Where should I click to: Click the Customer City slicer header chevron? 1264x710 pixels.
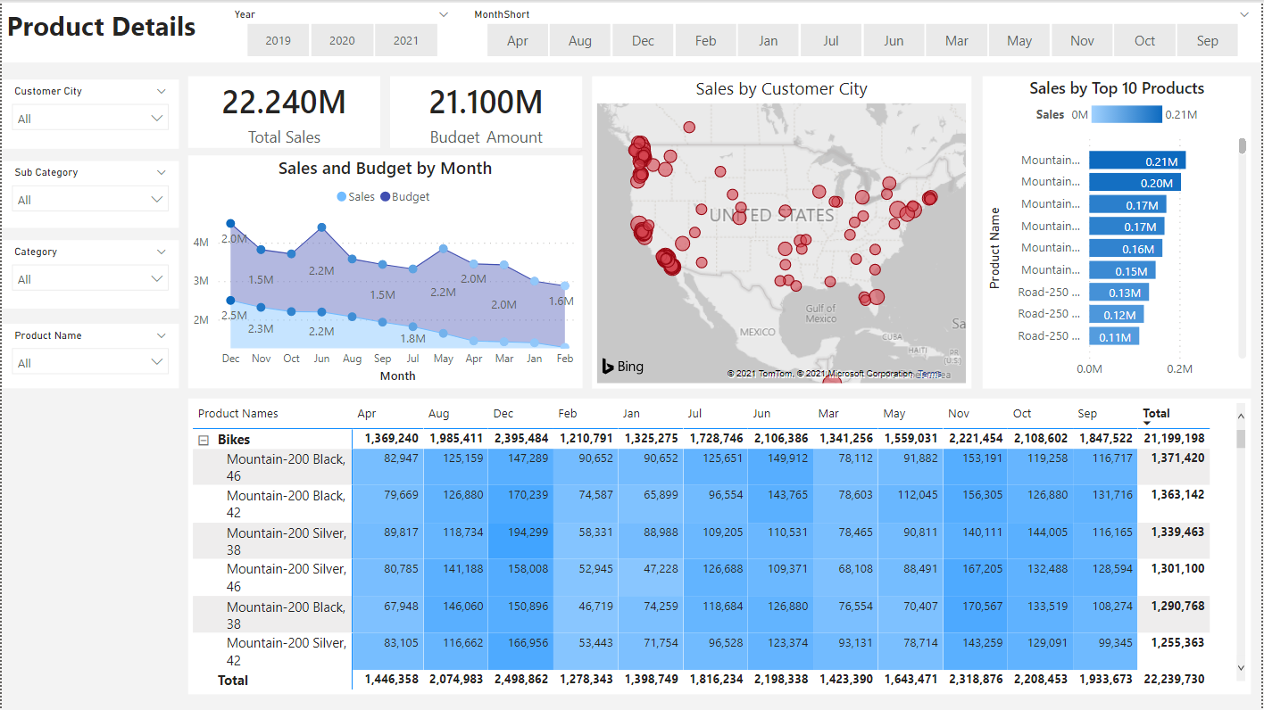click(162, 91)
